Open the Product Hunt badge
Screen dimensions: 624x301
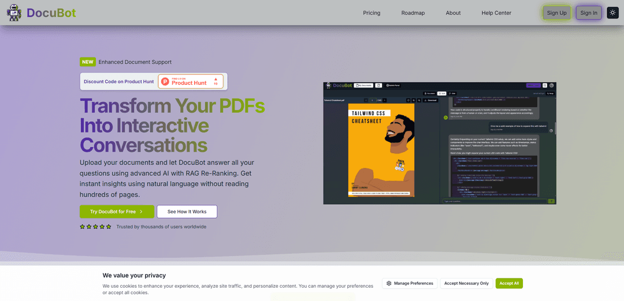(190, 81)
